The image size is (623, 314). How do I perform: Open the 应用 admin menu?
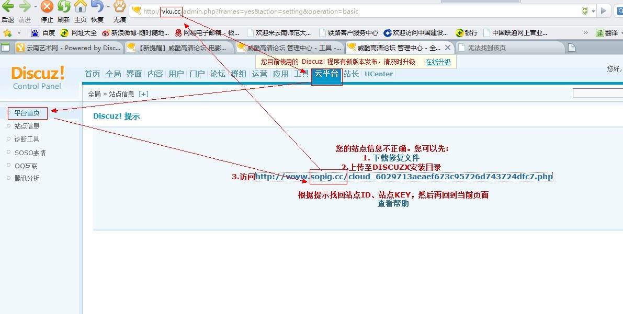tap(280, 74)
